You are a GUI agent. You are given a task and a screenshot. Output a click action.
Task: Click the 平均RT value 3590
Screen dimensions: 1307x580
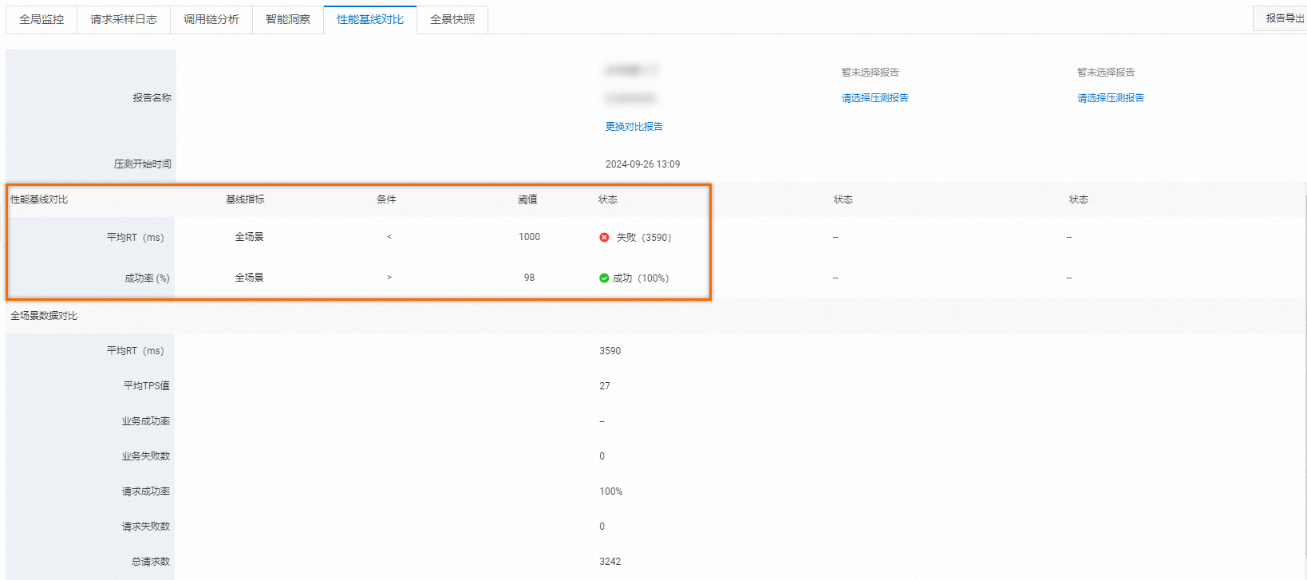pos(610,351)
